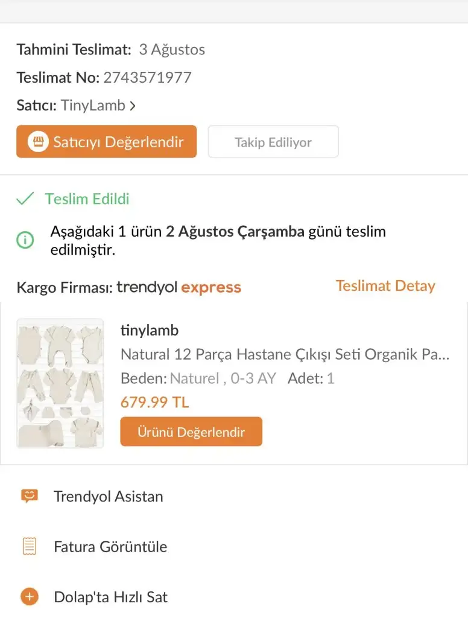Click the trendyol express logo

(179, 287)
